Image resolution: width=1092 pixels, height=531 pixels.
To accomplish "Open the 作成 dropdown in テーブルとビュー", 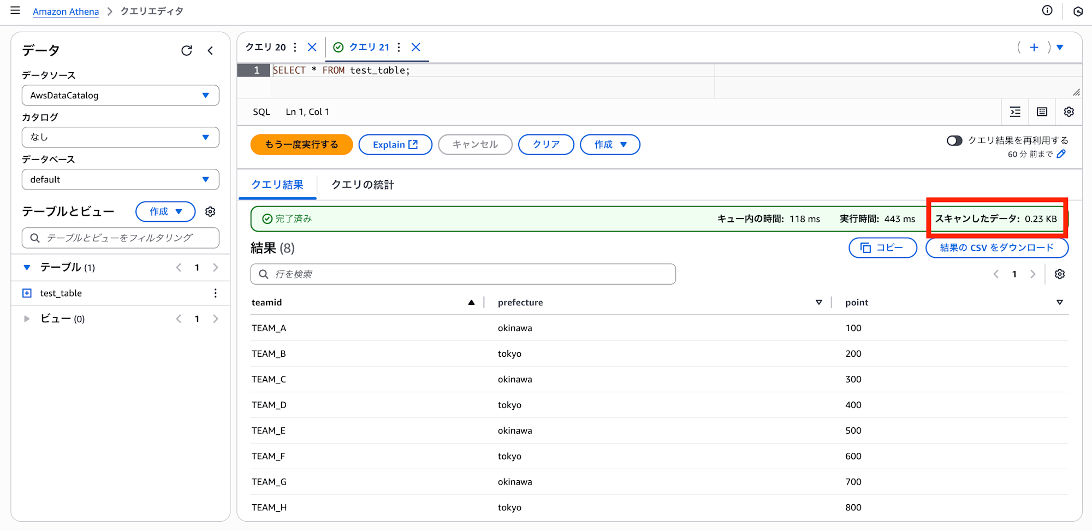I will pyautogui.click(x=165, y=211).
